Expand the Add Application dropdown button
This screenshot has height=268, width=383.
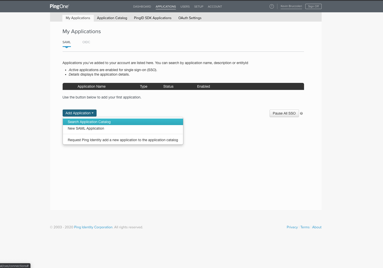click(79, 113)
